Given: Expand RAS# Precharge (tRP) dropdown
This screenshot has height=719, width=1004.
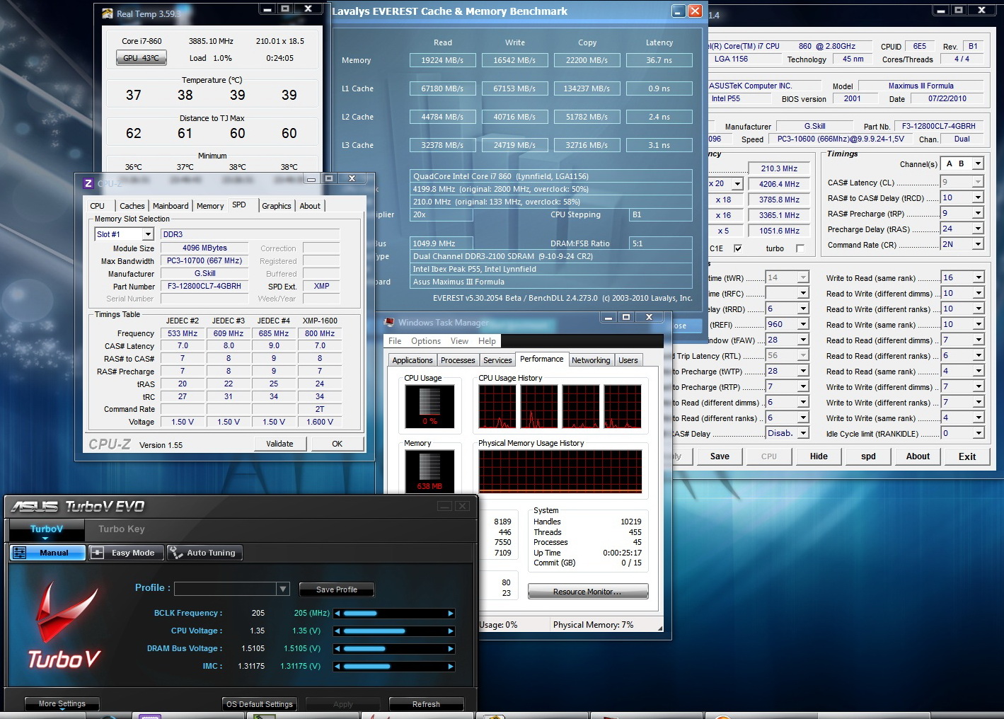Looking at the screenshot, I should coord(978,213).
